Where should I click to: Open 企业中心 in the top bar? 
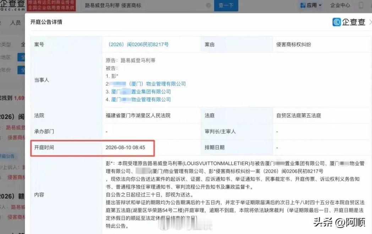[x=340, y=5]
